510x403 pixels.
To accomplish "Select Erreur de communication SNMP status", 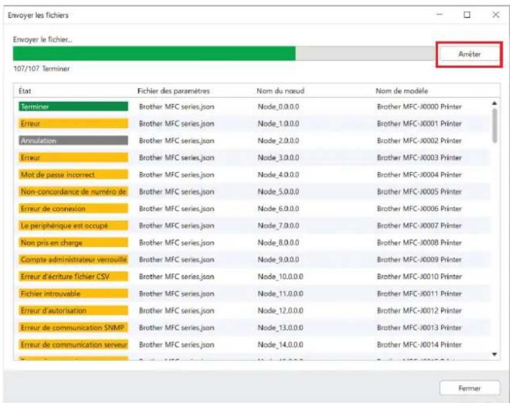I will tap(73, 328).
